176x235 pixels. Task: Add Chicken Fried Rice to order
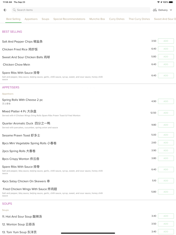[x=166, y=49]
